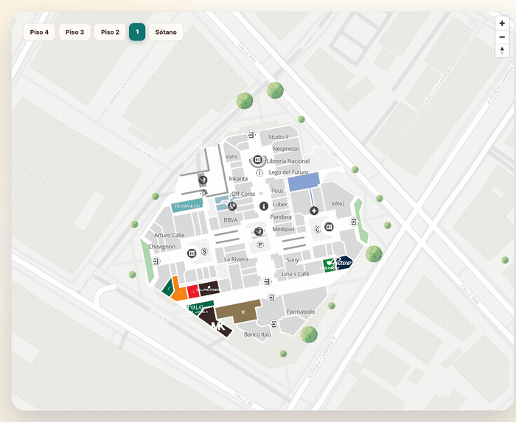
Task: Click the Librería Nacional label
Action: tap(288, 161)
